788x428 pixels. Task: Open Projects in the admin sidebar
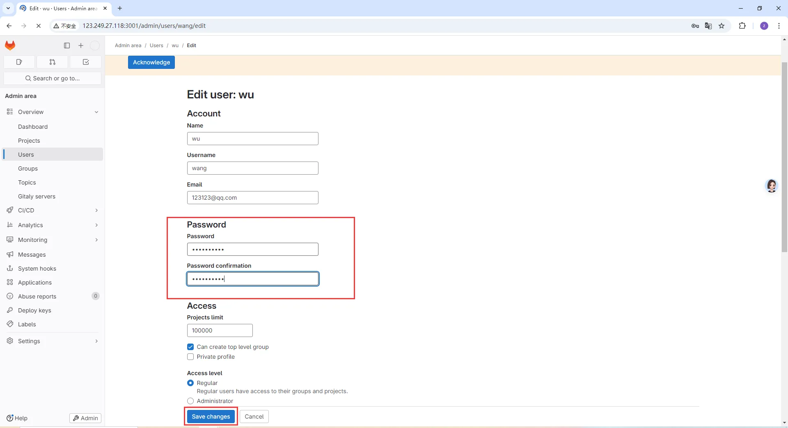[x=52, y=141]
